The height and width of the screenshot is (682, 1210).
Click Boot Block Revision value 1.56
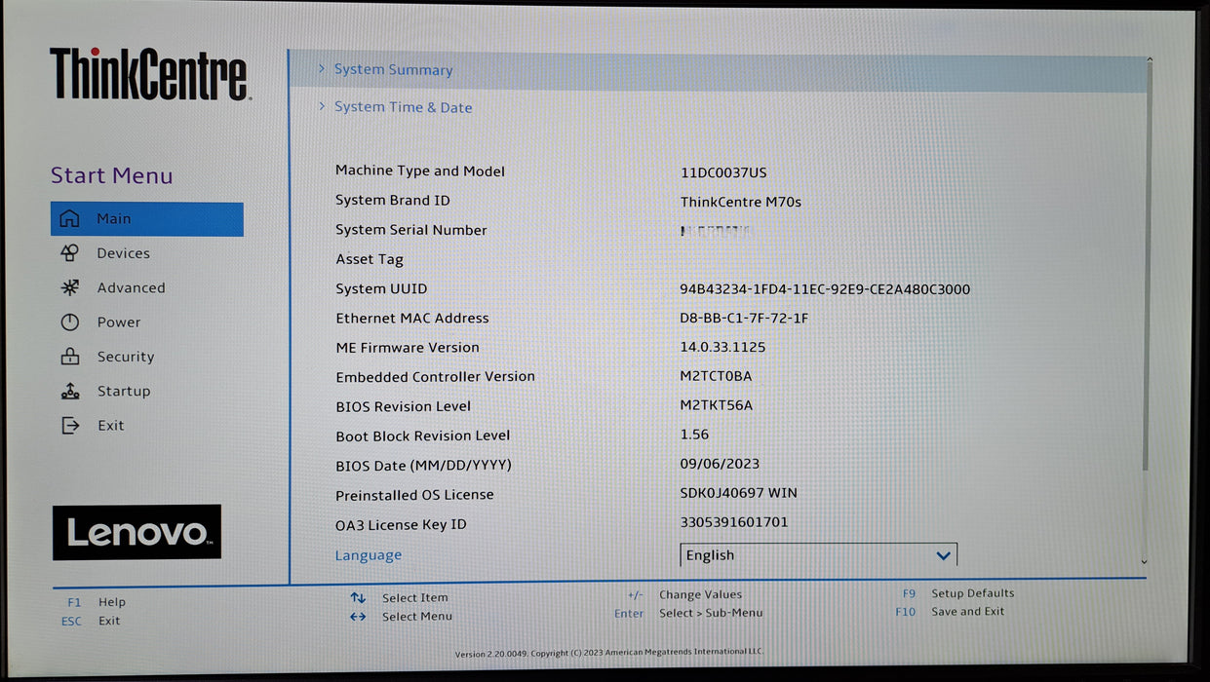pos(694,435)
